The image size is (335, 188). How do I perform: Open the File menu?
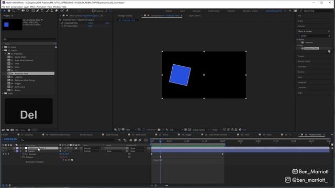tap(4, 7)
